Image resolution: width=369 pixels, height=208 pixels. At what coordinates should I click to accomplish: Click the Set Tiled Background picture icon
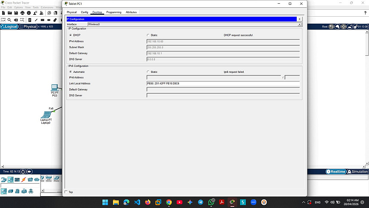click(x=350, y=27)
